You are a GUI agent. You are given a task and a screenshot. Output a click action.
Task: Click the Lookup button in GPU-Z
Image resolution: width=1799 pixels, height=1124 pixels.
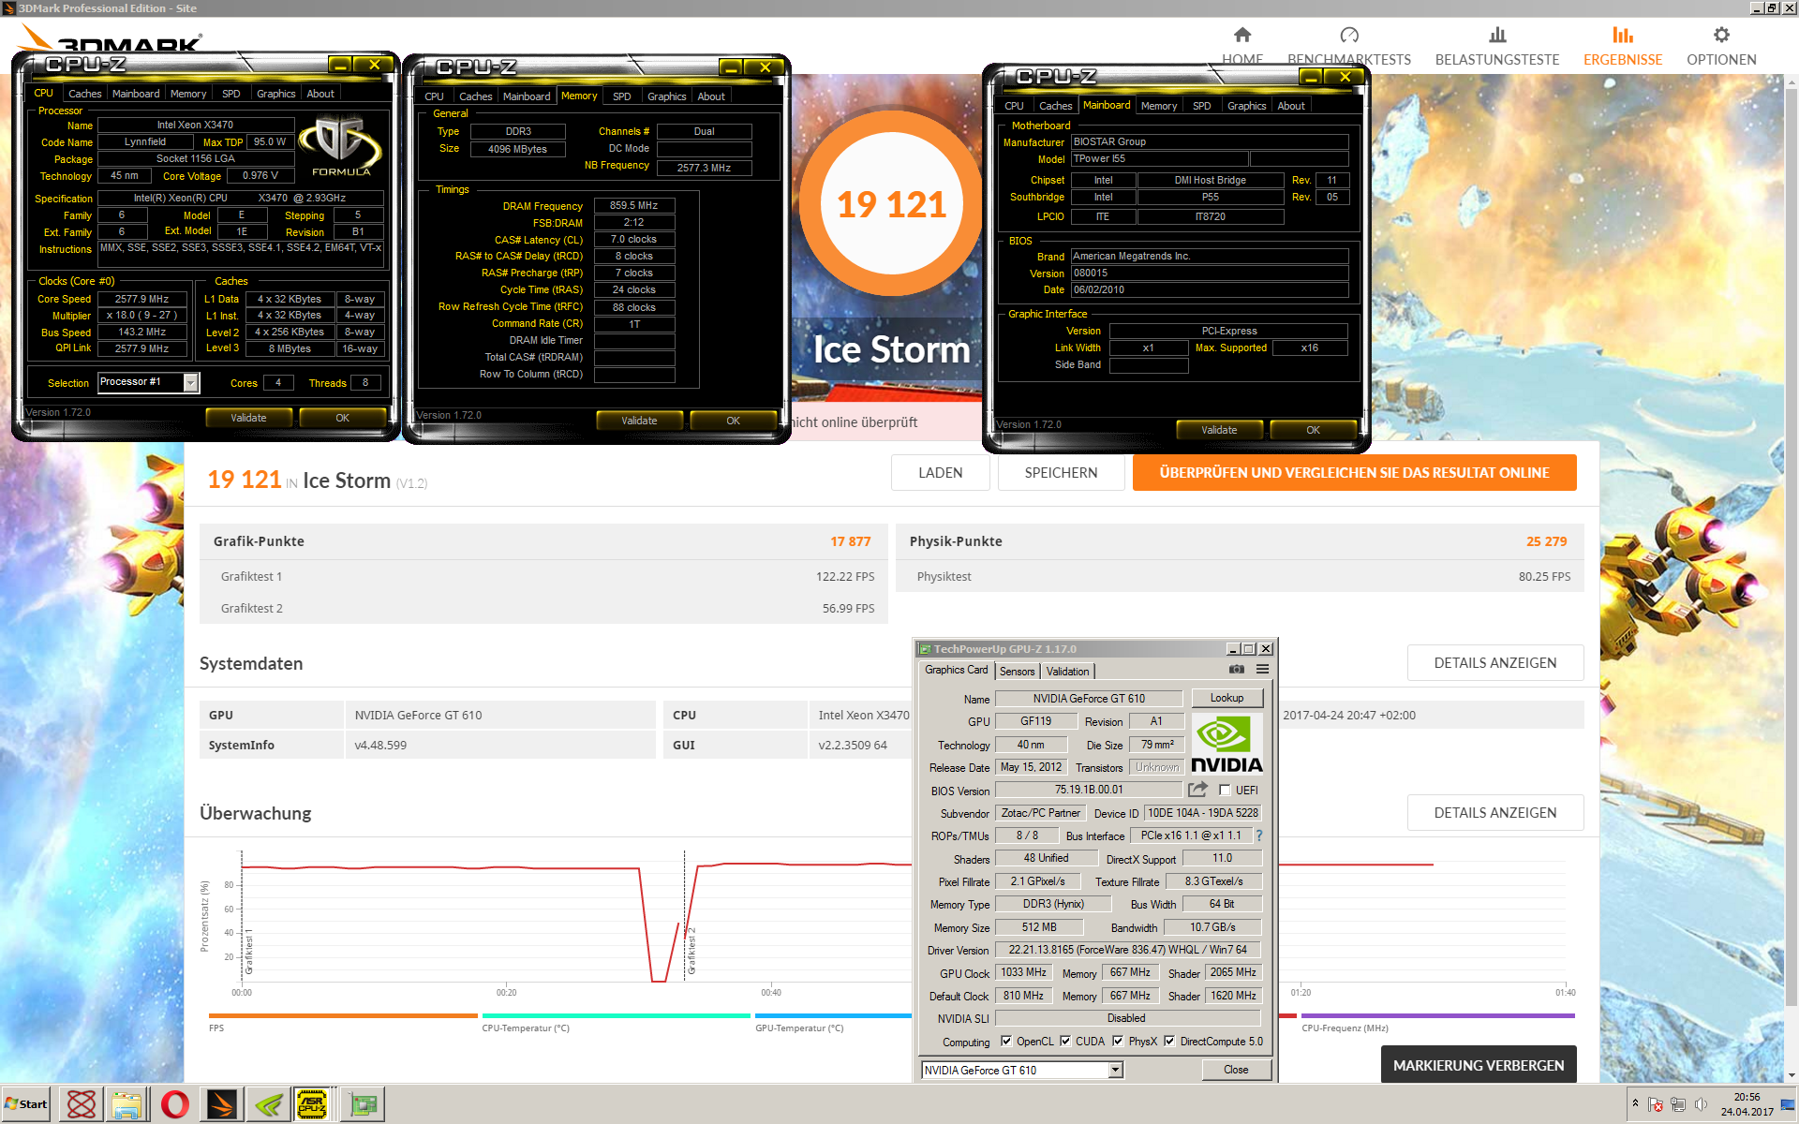(x=1227, y=698)
